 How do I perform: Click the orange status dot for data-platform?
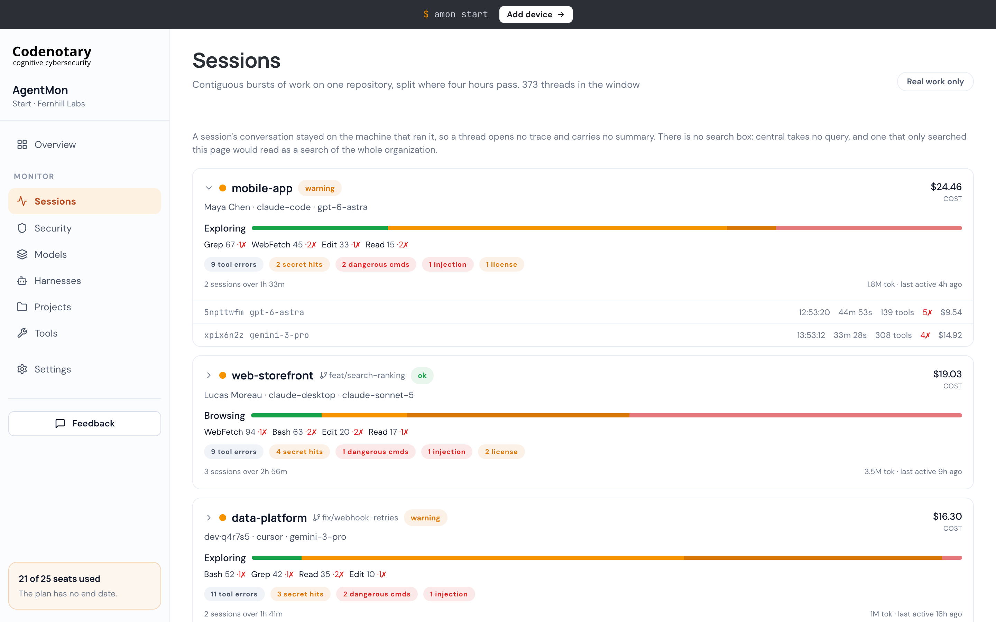tap(223, 518)
